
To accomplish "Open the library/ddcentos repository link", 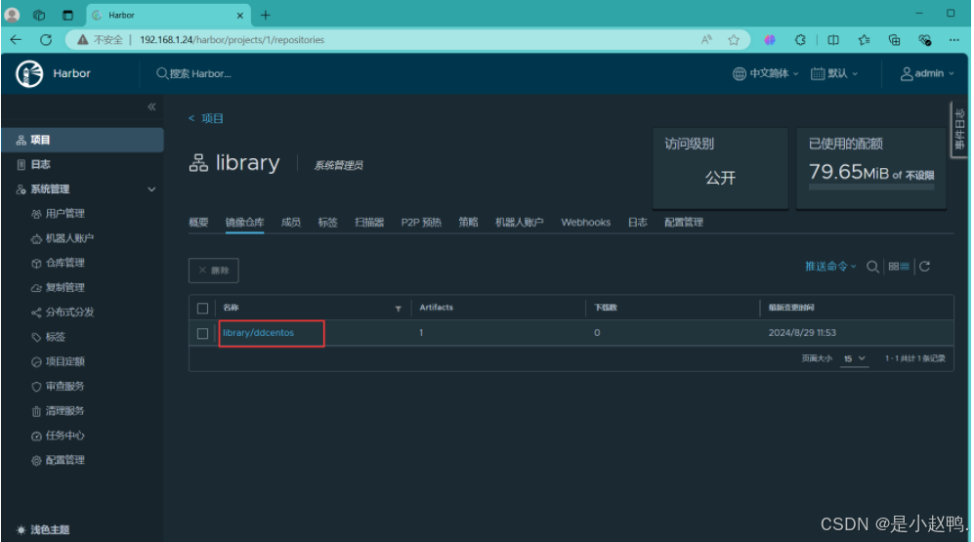I will click(x=259, y=333).
